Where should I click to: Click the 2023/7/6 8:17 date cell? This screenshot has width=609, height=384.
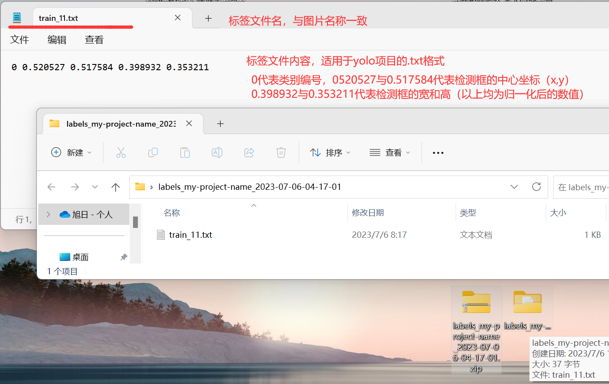click(379, 235)
